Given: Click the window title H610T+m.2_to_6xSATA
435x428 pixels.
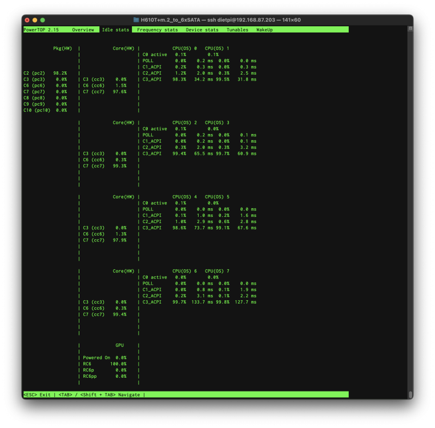Looking at the screenshot, I should point(170,20).
